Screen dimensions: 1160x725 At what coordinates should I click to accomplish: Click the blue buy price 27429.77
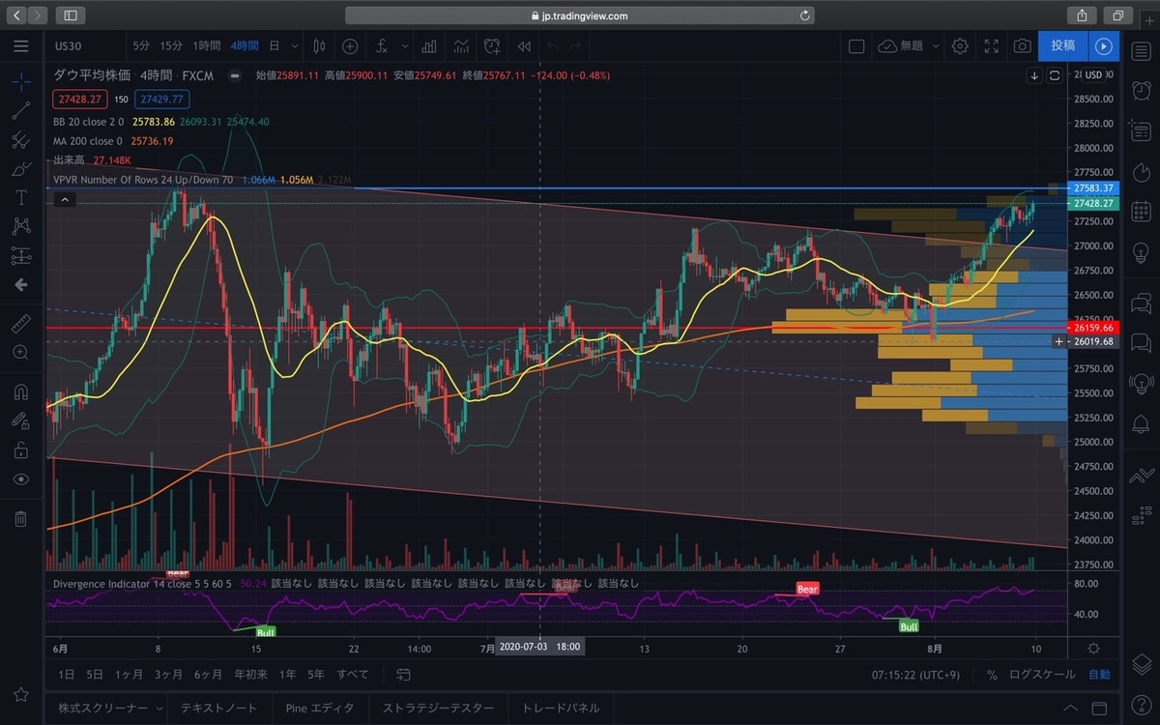(162, 99)
